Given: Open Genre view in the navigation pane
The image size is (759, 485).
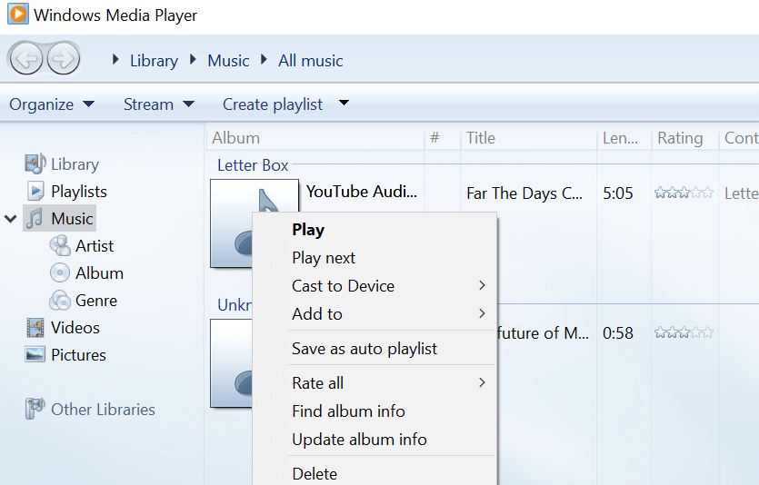Looking at the screenshot, I should [x=96, y=301].
